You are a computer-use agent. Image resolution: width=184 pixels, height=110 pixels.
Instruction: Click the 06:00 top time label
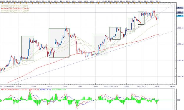click(32, 1)
